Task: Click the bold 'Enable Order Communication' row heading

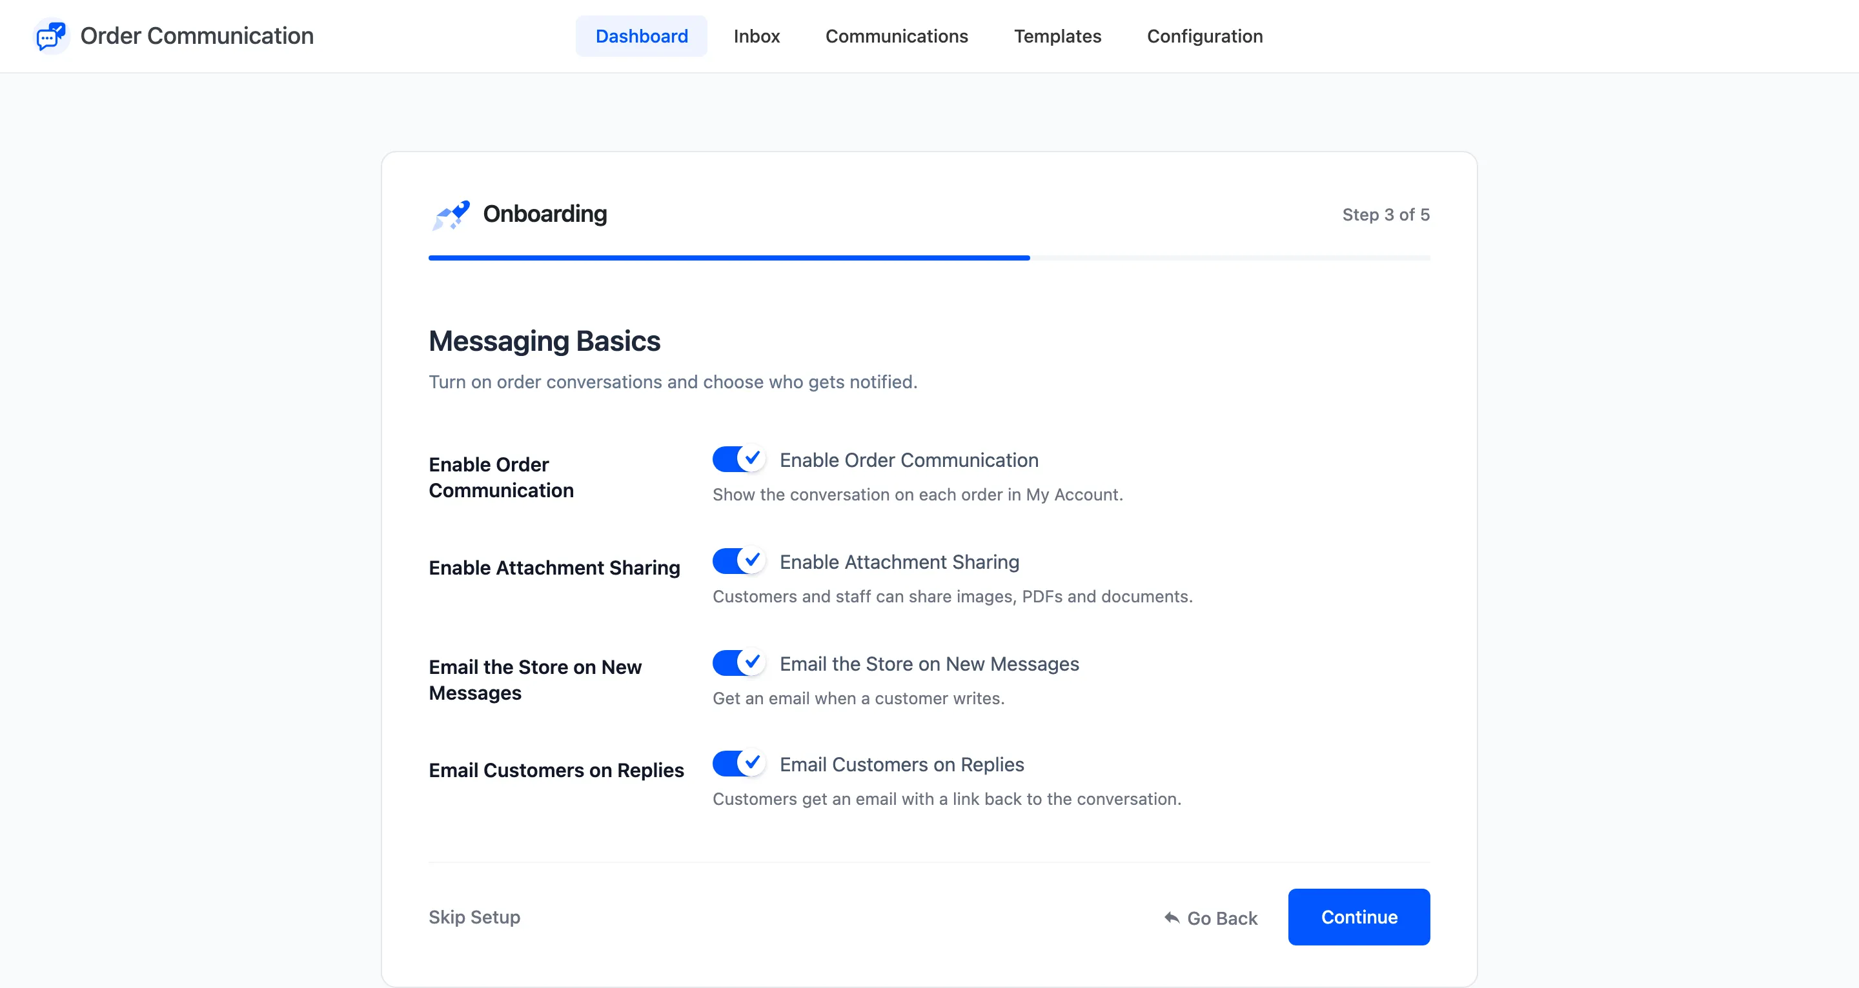Action: tap(501, 477)
